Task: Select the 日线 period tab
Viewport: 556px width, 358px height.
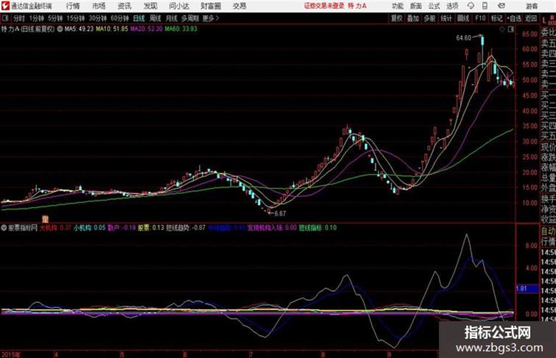Action: (x=139, y=18)
